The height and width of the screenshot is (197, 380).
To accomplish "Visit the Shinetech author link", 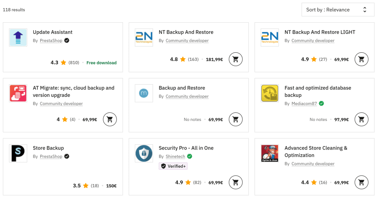I will 175,156.
